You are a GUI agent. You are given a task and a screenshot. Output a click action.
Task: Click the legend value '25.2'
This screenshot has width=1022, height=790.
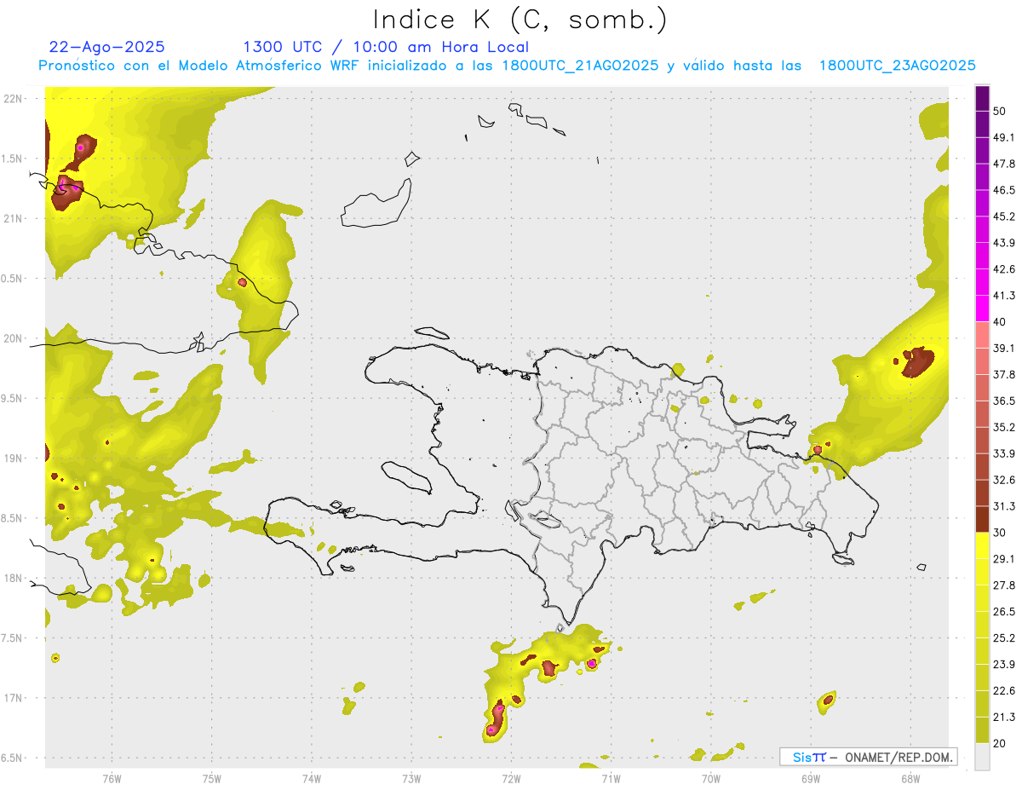click(1004, 637)
